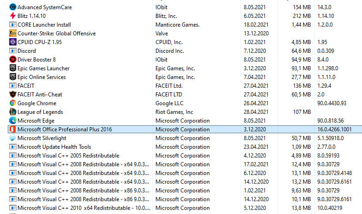The width and height of the screenshot is (362, 214).
Task: Click publisher 'CPUID, Inc.'
Action: 169,42
